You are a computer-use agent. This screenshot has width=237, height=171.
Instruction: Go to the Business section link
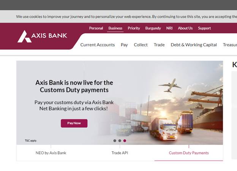[115, 28]
